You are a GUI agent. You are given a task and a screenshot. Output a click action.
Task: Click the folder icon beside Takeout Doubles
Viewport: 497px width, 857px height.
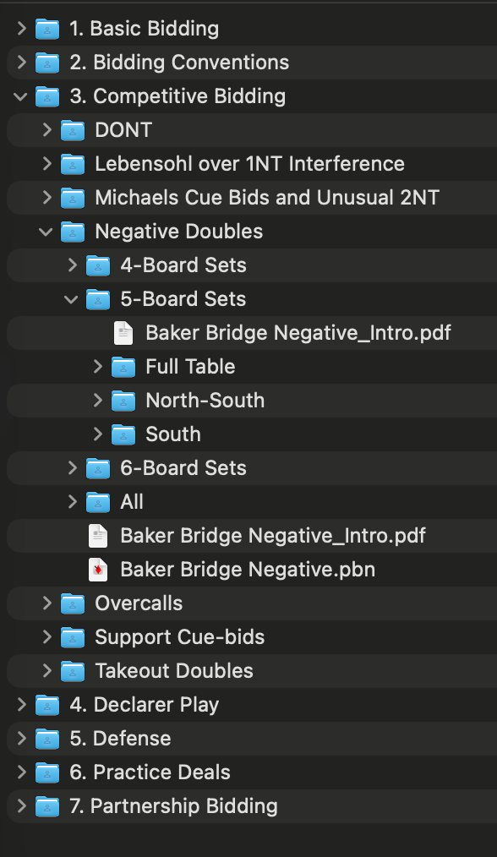pyautogui.click(x=73, y=670)
